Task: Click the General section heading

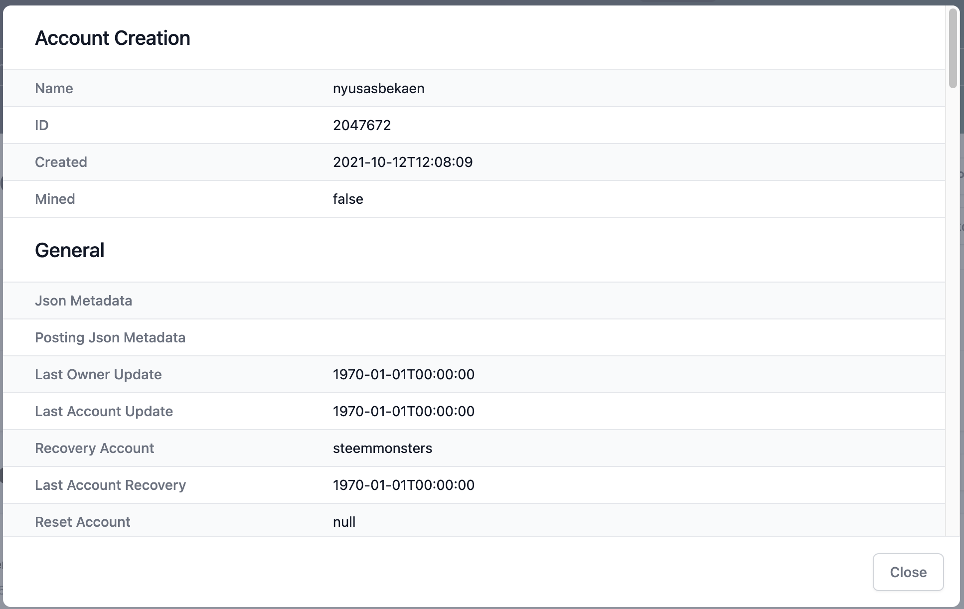Action: coord(70,250)
